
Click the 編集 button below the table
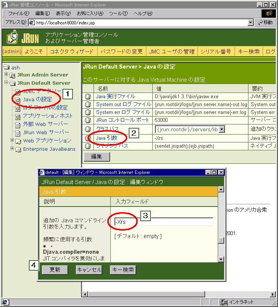pyautogui.click(x=97, y=157)
